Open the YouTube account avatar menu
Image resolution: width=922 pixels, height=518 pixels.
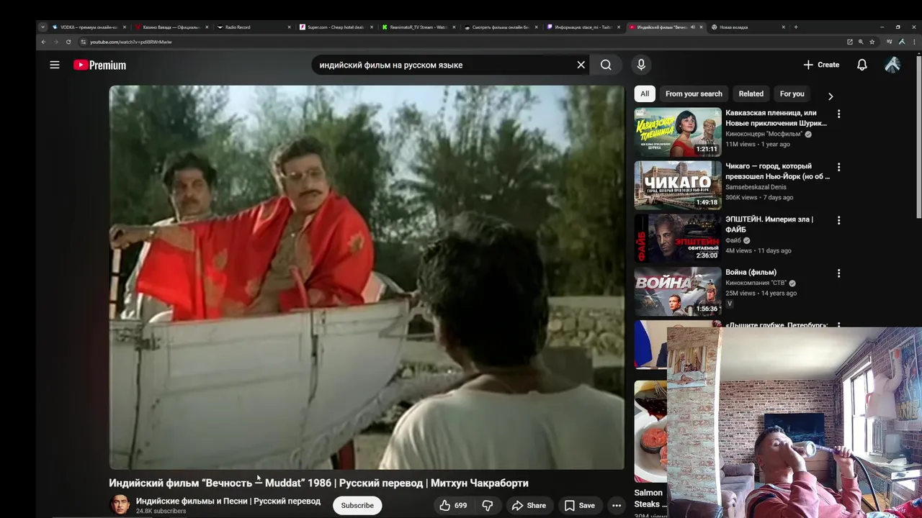pyautogui.click(x=892, y=65)
